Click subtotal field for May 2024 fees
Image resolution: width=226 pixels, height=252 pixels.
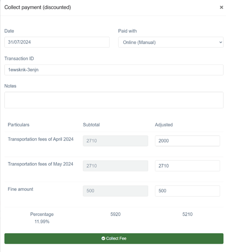pos(116,166)
